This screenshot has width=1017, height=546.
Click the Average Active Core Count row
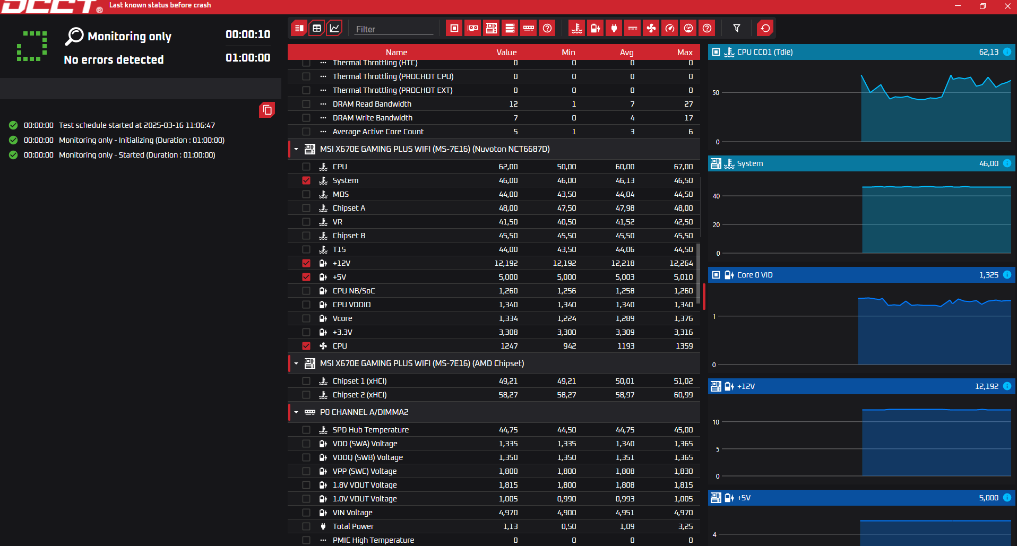click(494, 132)
